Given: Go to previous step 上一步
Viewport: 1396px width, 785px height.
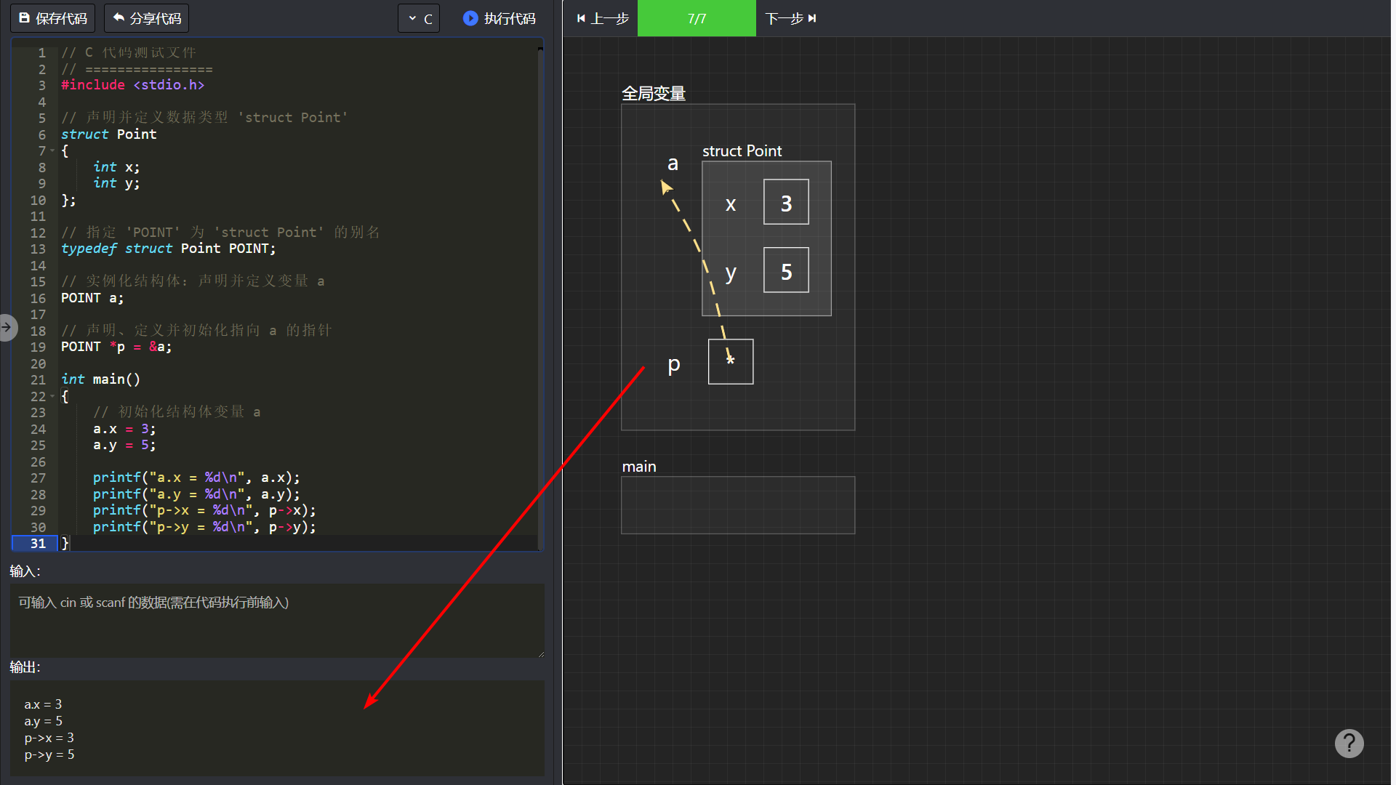Looking at the screenshot, I should [x=603, y=18].
